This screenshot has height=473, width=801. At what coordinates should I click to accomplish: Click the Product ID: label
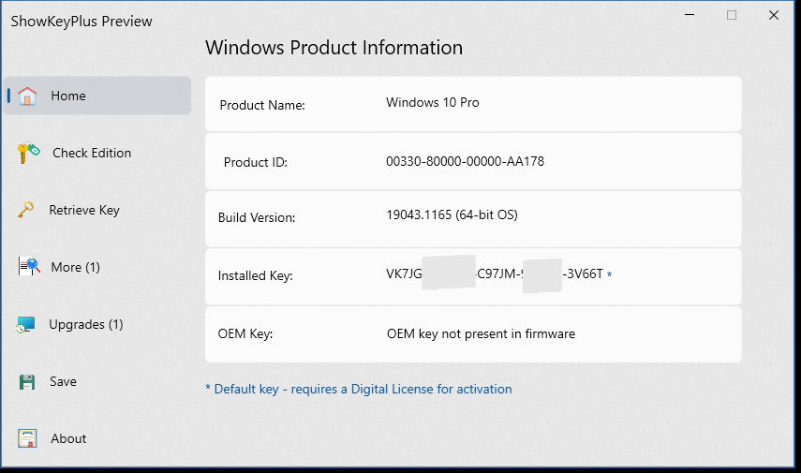tap(256, 162)
